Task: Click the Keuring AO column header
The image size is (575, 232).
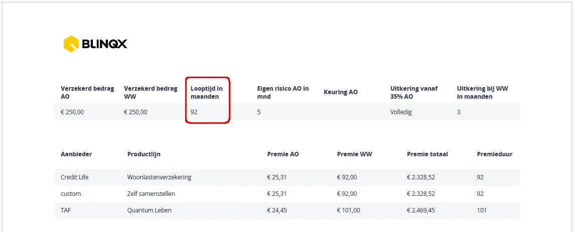Action: tap(341, 92)
